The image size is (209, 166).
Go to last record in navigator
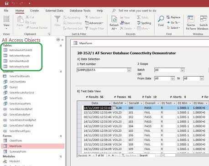tap(113, 156)
